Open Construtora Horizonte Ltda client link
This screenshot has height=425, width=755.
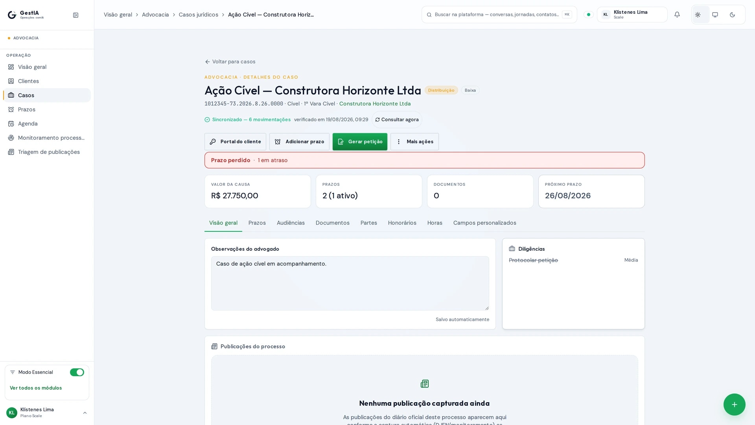coord(375,104)
